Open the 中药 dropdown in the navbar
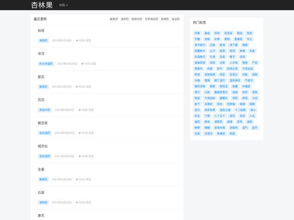Screen dimensions: 294x220 (63, 5)
